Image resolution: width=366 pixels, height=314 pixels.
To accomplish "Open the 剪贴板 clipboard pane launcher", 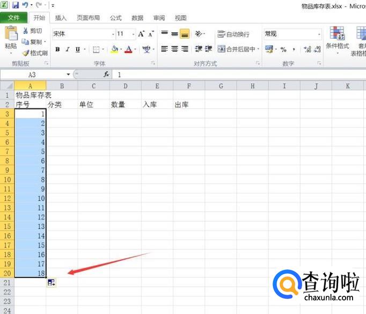I will pos(46,63).
